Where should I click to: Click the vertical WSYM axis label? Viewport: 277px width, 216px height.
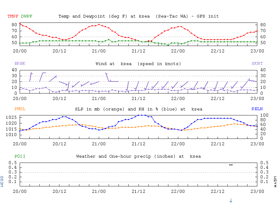click(275, 182)
